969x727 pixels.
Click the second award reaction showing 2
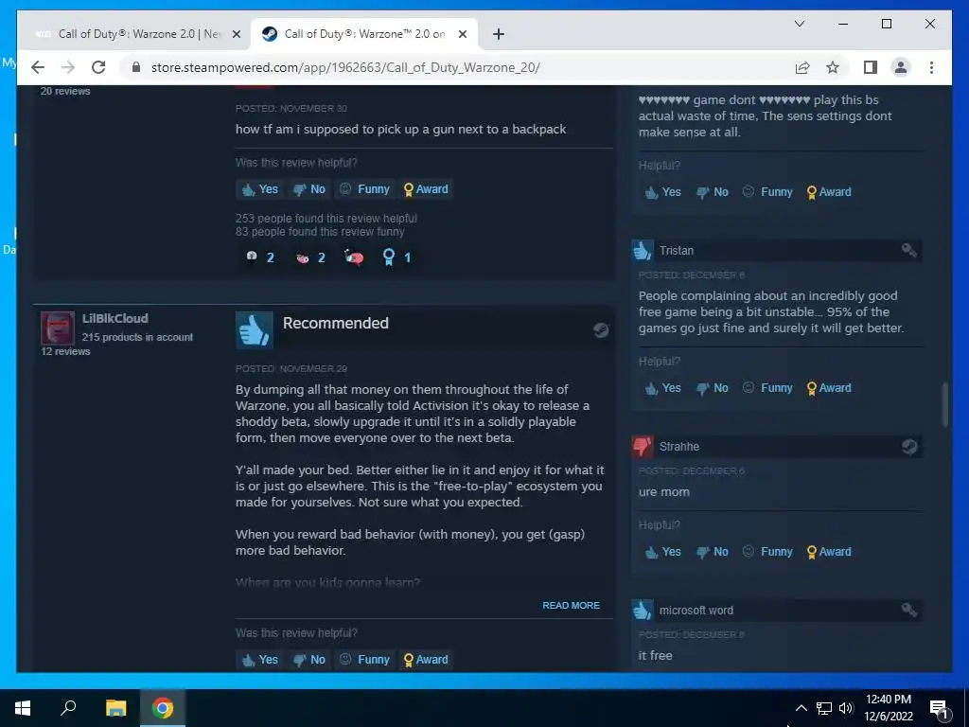[310, 257]
